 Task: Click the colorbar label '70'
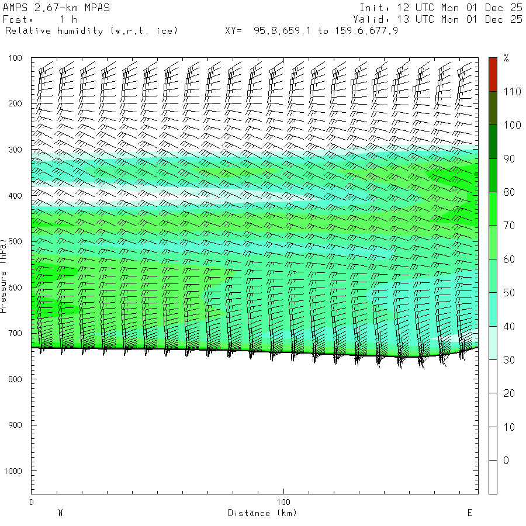point(509,226)
